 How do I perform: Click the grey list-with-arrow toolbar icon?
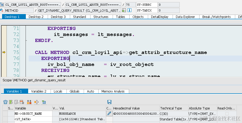[16, 102]
